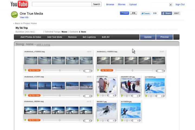Select the dv1846037.jpg photo thumbnail
Viewport: 195px width, 130px height.
pyautogui.click(x=107, y=85)
